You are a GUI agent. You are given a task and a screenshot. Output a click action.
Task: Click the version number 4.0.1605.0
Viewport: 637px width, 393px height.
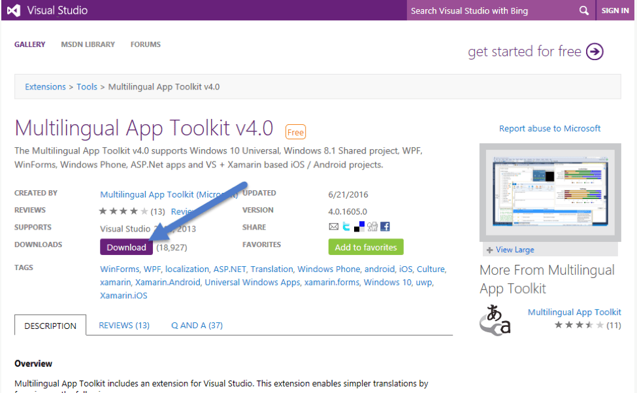click(x=348, y=212)
